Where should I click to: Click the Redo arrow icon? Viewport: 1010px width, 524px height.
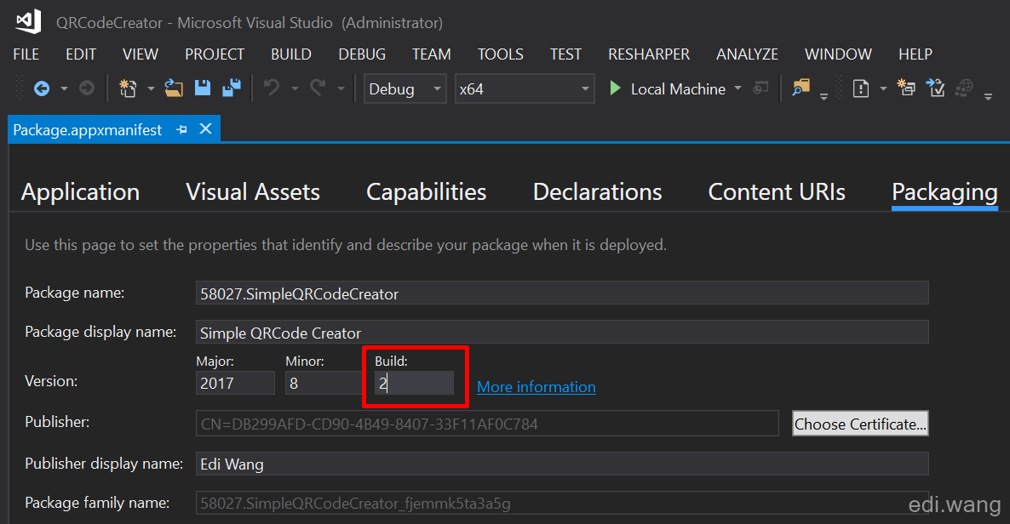(x=318, y=88)
